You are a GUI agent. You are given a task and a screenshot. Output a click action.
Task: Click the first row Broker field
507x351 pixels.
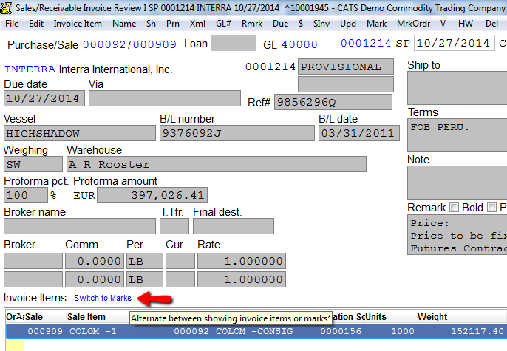[x=33, y=261]
